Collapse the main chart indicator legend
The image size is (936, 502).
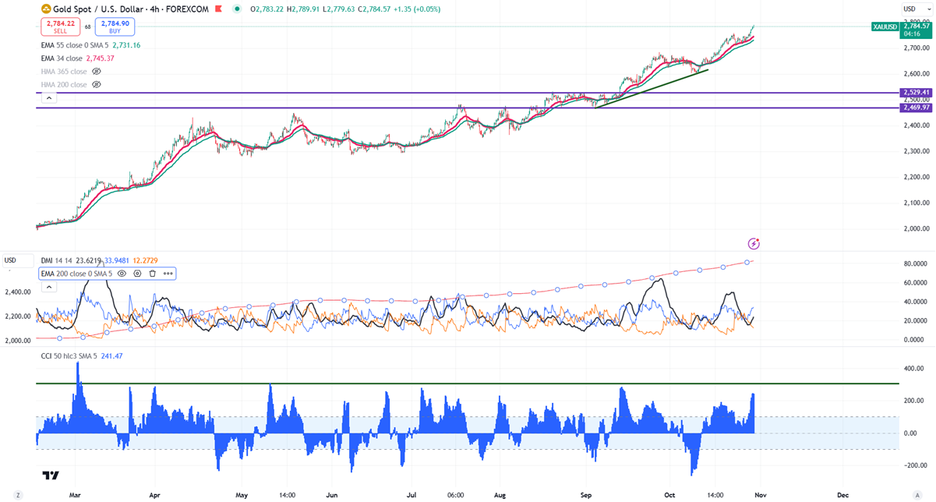point(48,97)
